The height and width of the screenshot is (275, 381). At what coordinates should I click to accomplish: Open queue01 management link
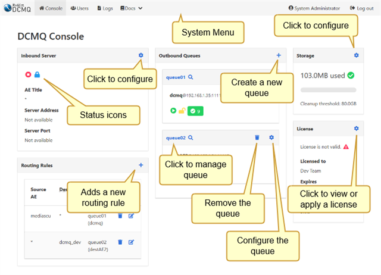click(x=176, y=77)
